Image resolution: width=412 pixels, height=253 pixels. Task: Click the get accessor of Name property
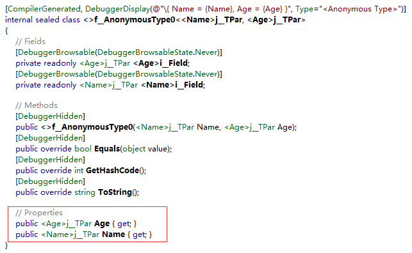click(x=139, y=234)
